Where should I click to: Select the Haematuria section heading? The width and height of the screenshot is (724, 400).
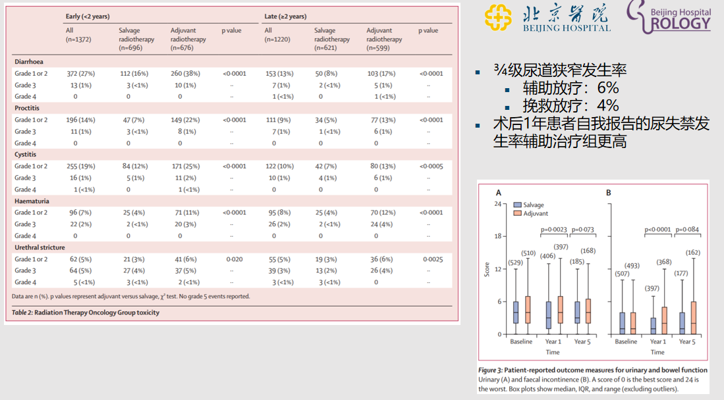[x=32, y=201]
